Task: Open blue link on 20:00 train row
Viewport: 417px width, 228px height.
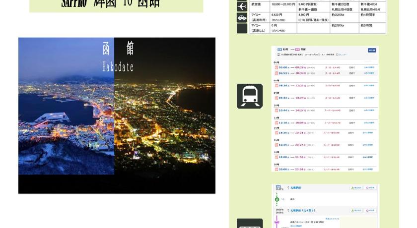Action: pyautogui.click(x=368, y=169)
